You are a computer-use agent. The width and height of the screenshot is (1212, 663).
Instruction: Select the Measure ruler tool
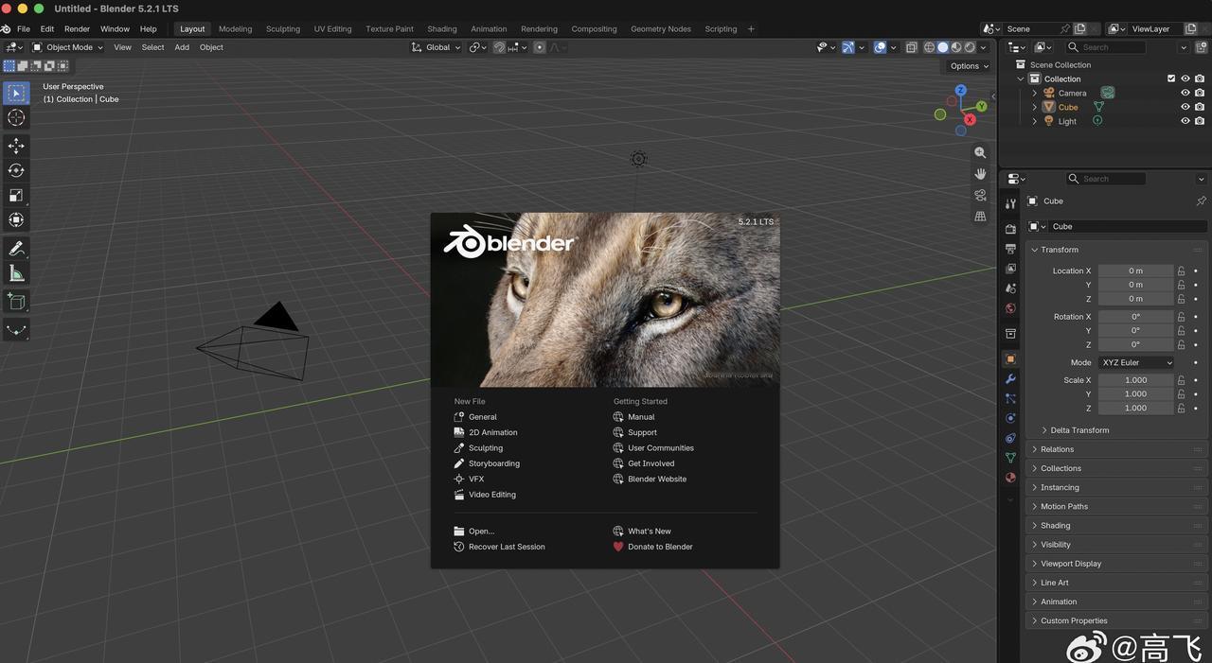pos(16,273)
